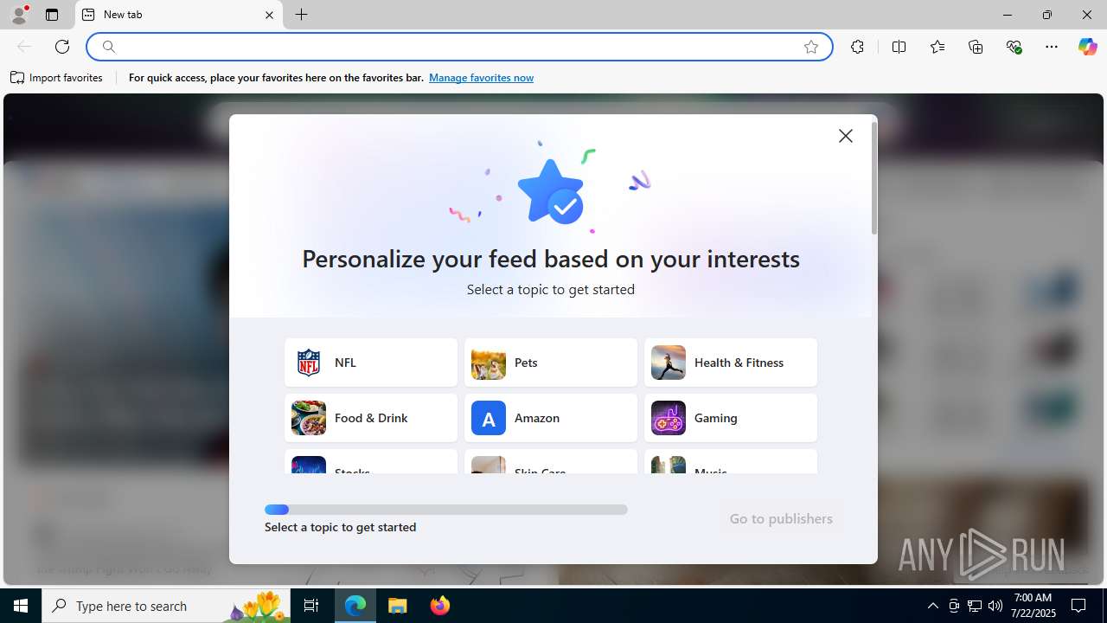1107x623 pixels.
Task: Close the New tab page tab
Action: [269, 15]
